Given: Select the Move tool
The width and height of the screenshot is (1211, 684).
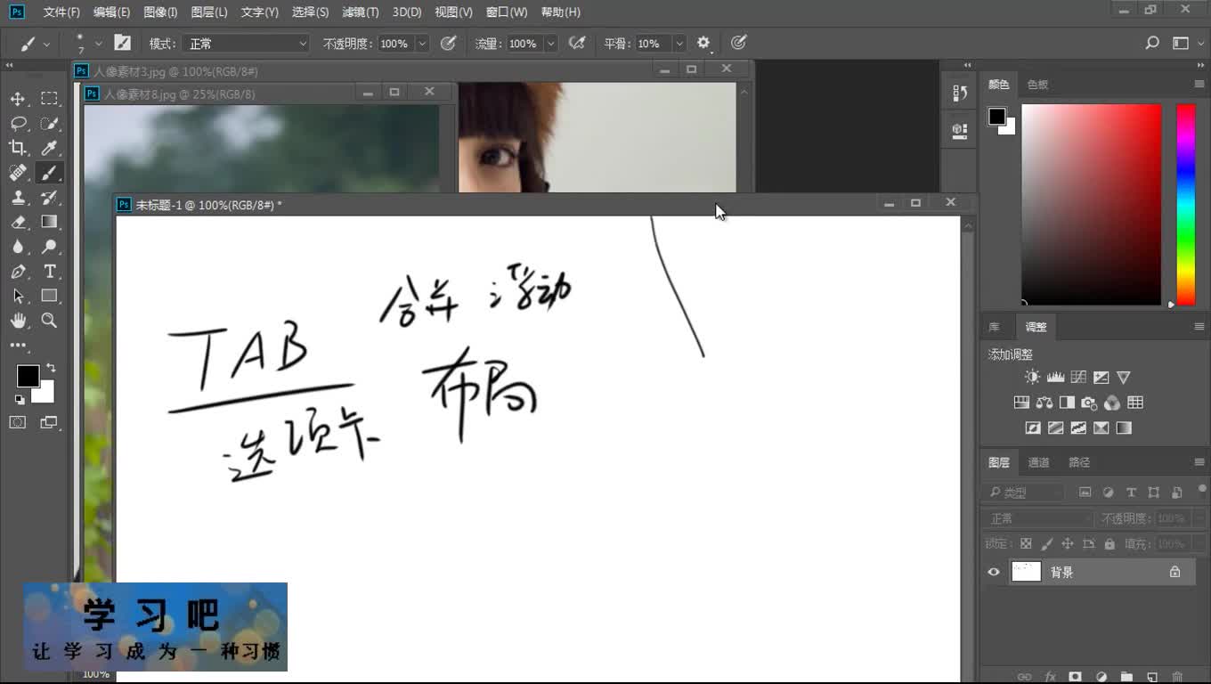Looking at the screenshot, I should [18, 98].
